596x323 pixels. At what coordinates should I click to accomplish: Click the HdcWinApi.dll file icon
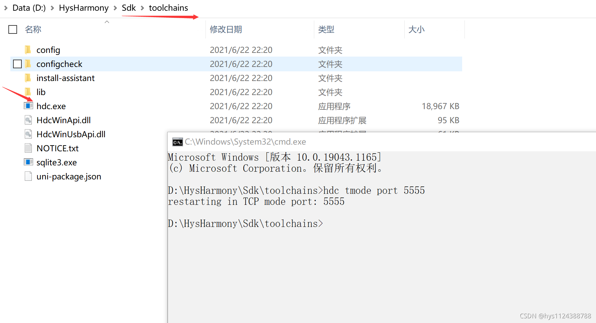(x=28, y=120)
